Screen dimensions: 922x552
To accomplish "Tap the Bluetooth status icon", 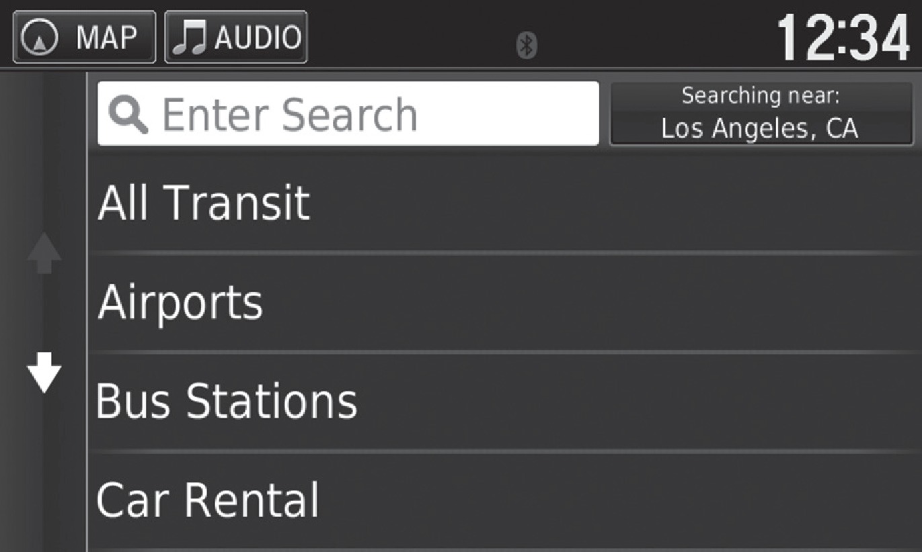I will pos(527,45).
